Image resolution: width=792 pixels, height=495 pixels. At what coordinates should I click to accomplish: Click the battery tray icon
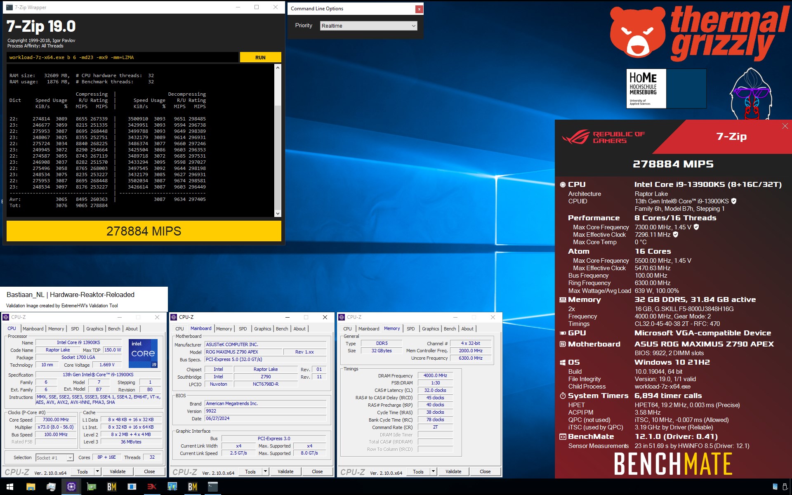point(785,487)
